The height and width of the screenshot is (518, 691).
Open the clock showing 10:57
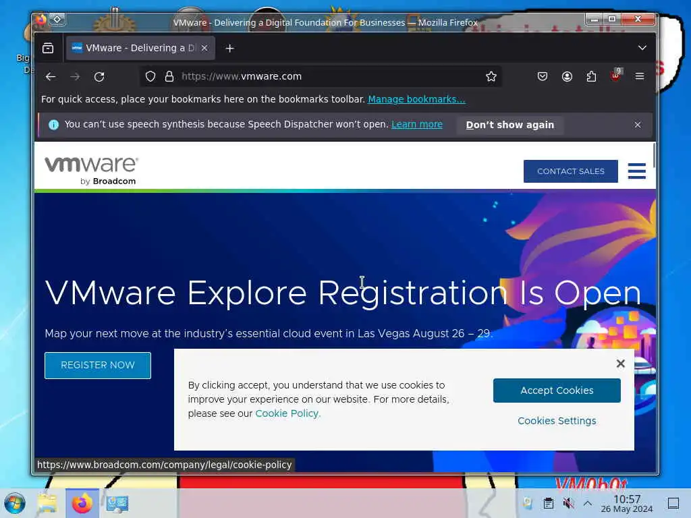(x=627, y=503)
